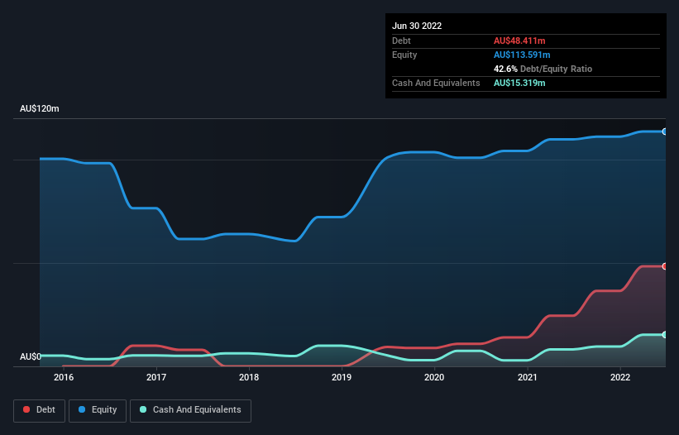Click Cash And Equivalents label in tooltip

(x=436, y=83)
